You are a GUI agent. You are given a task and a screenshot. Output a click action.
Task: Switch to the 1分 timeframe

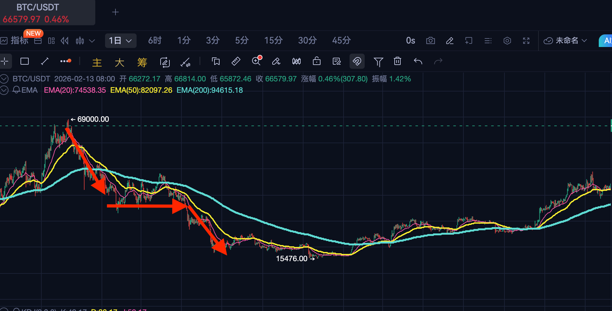point(184,40)
